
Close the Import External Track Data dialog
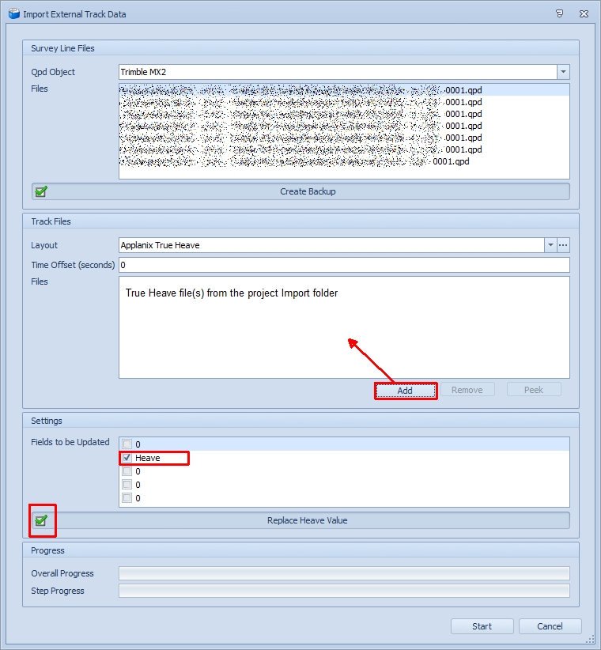(x=584, y=13)
